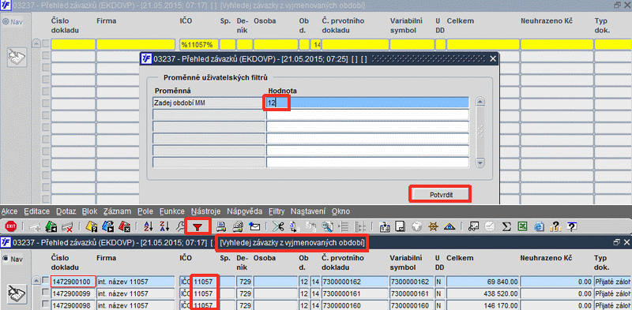Open the Nastavení menu

[x=308, y=211]
